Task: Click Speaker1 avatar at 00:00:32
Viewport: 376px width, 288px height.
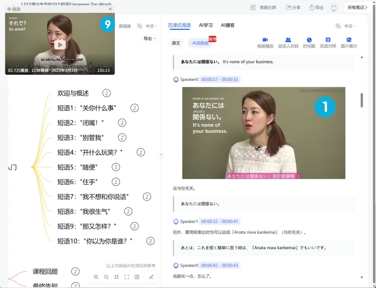Action: click(176, 221)
